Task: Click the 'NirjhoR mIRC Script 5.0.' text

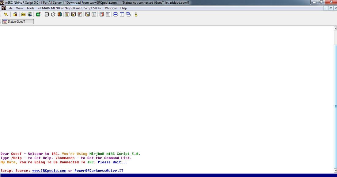Action: tap(115, 154)
